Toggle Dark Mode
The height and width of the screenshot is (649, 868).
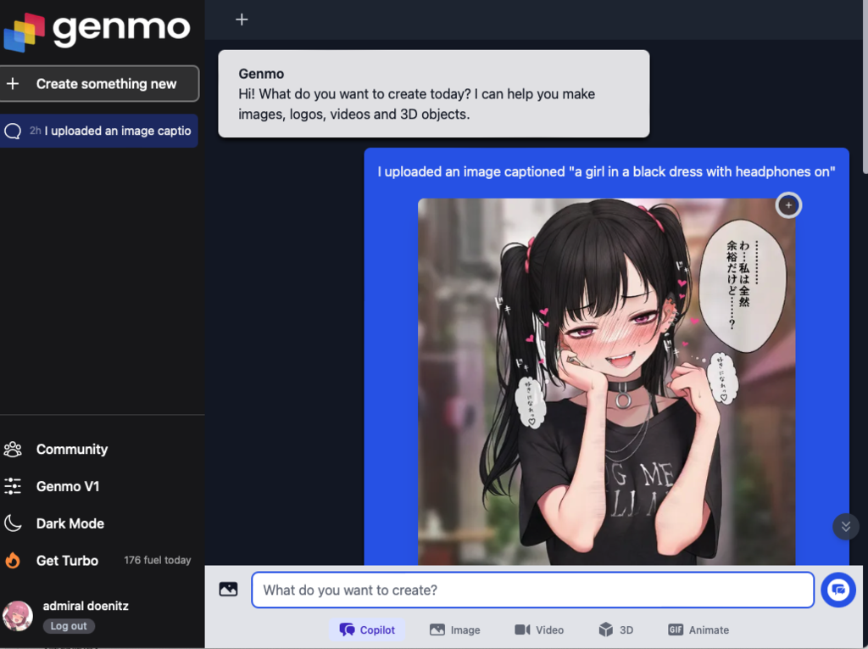point(13,523)
